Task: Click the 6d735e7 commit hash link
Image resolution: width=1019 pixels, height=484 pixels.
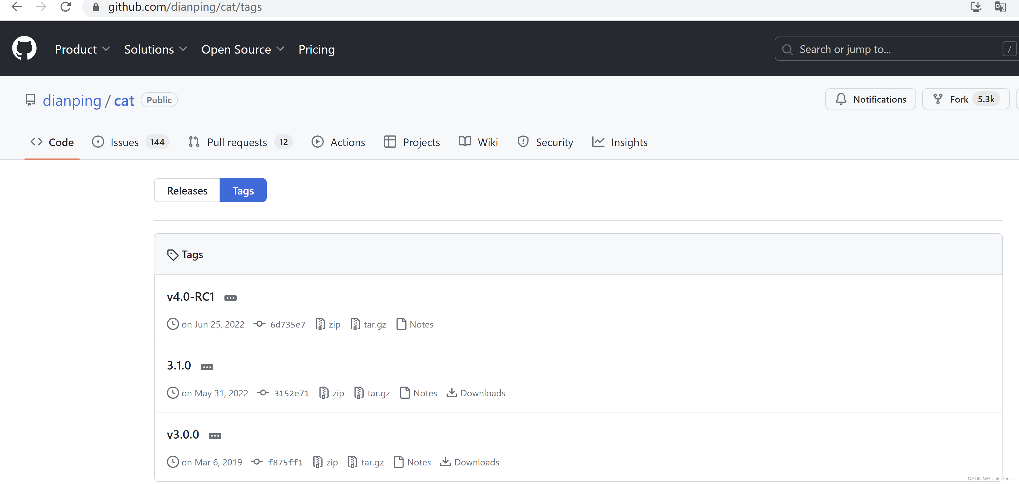Action: 287,324
